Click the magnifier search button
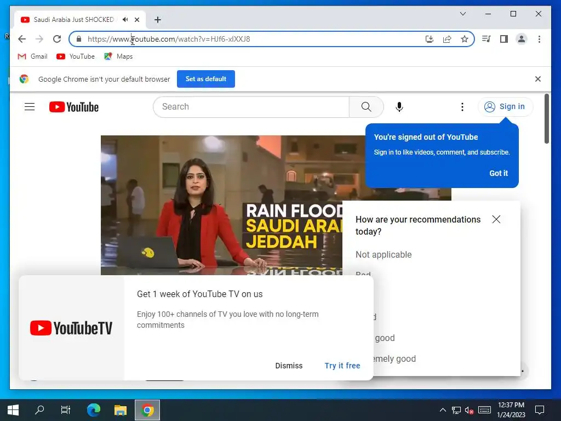The height and width of the screenshot is (421, 561). coord(366,107)
